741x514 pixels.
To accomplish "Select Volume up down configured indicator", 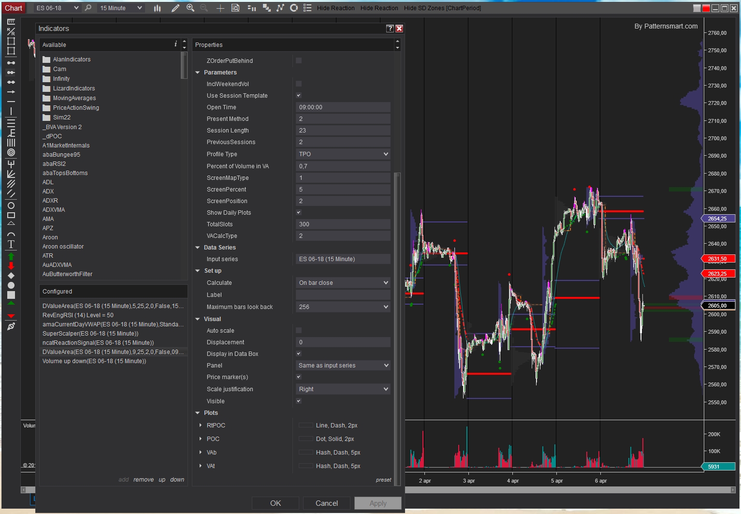I will 113,361.
